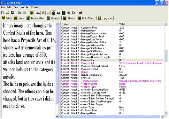The width and height of the screenshot is (169, 119).
Task: Select the Attack 1 Projectile Speed row
Action: [112, 69]
